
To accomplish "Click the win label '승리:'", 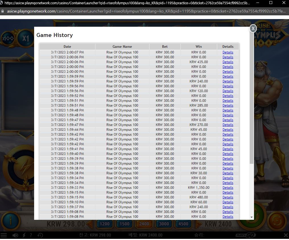I will (199, 235).
